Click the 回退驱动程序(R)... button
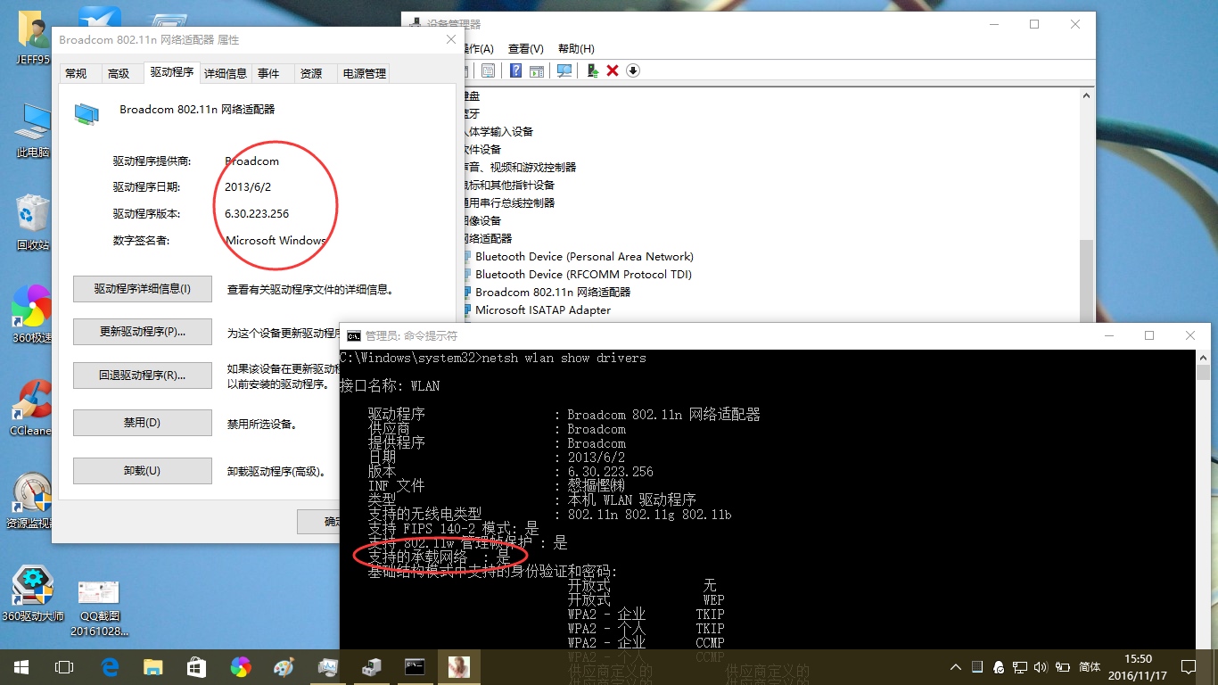 (x=143, y=376)
